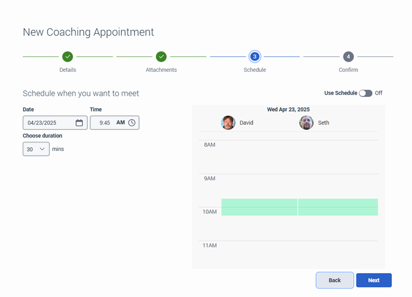Select Seth's green appointment block
Screen dimensions: 412x297
pyautogui.click(x=338, y=207)
